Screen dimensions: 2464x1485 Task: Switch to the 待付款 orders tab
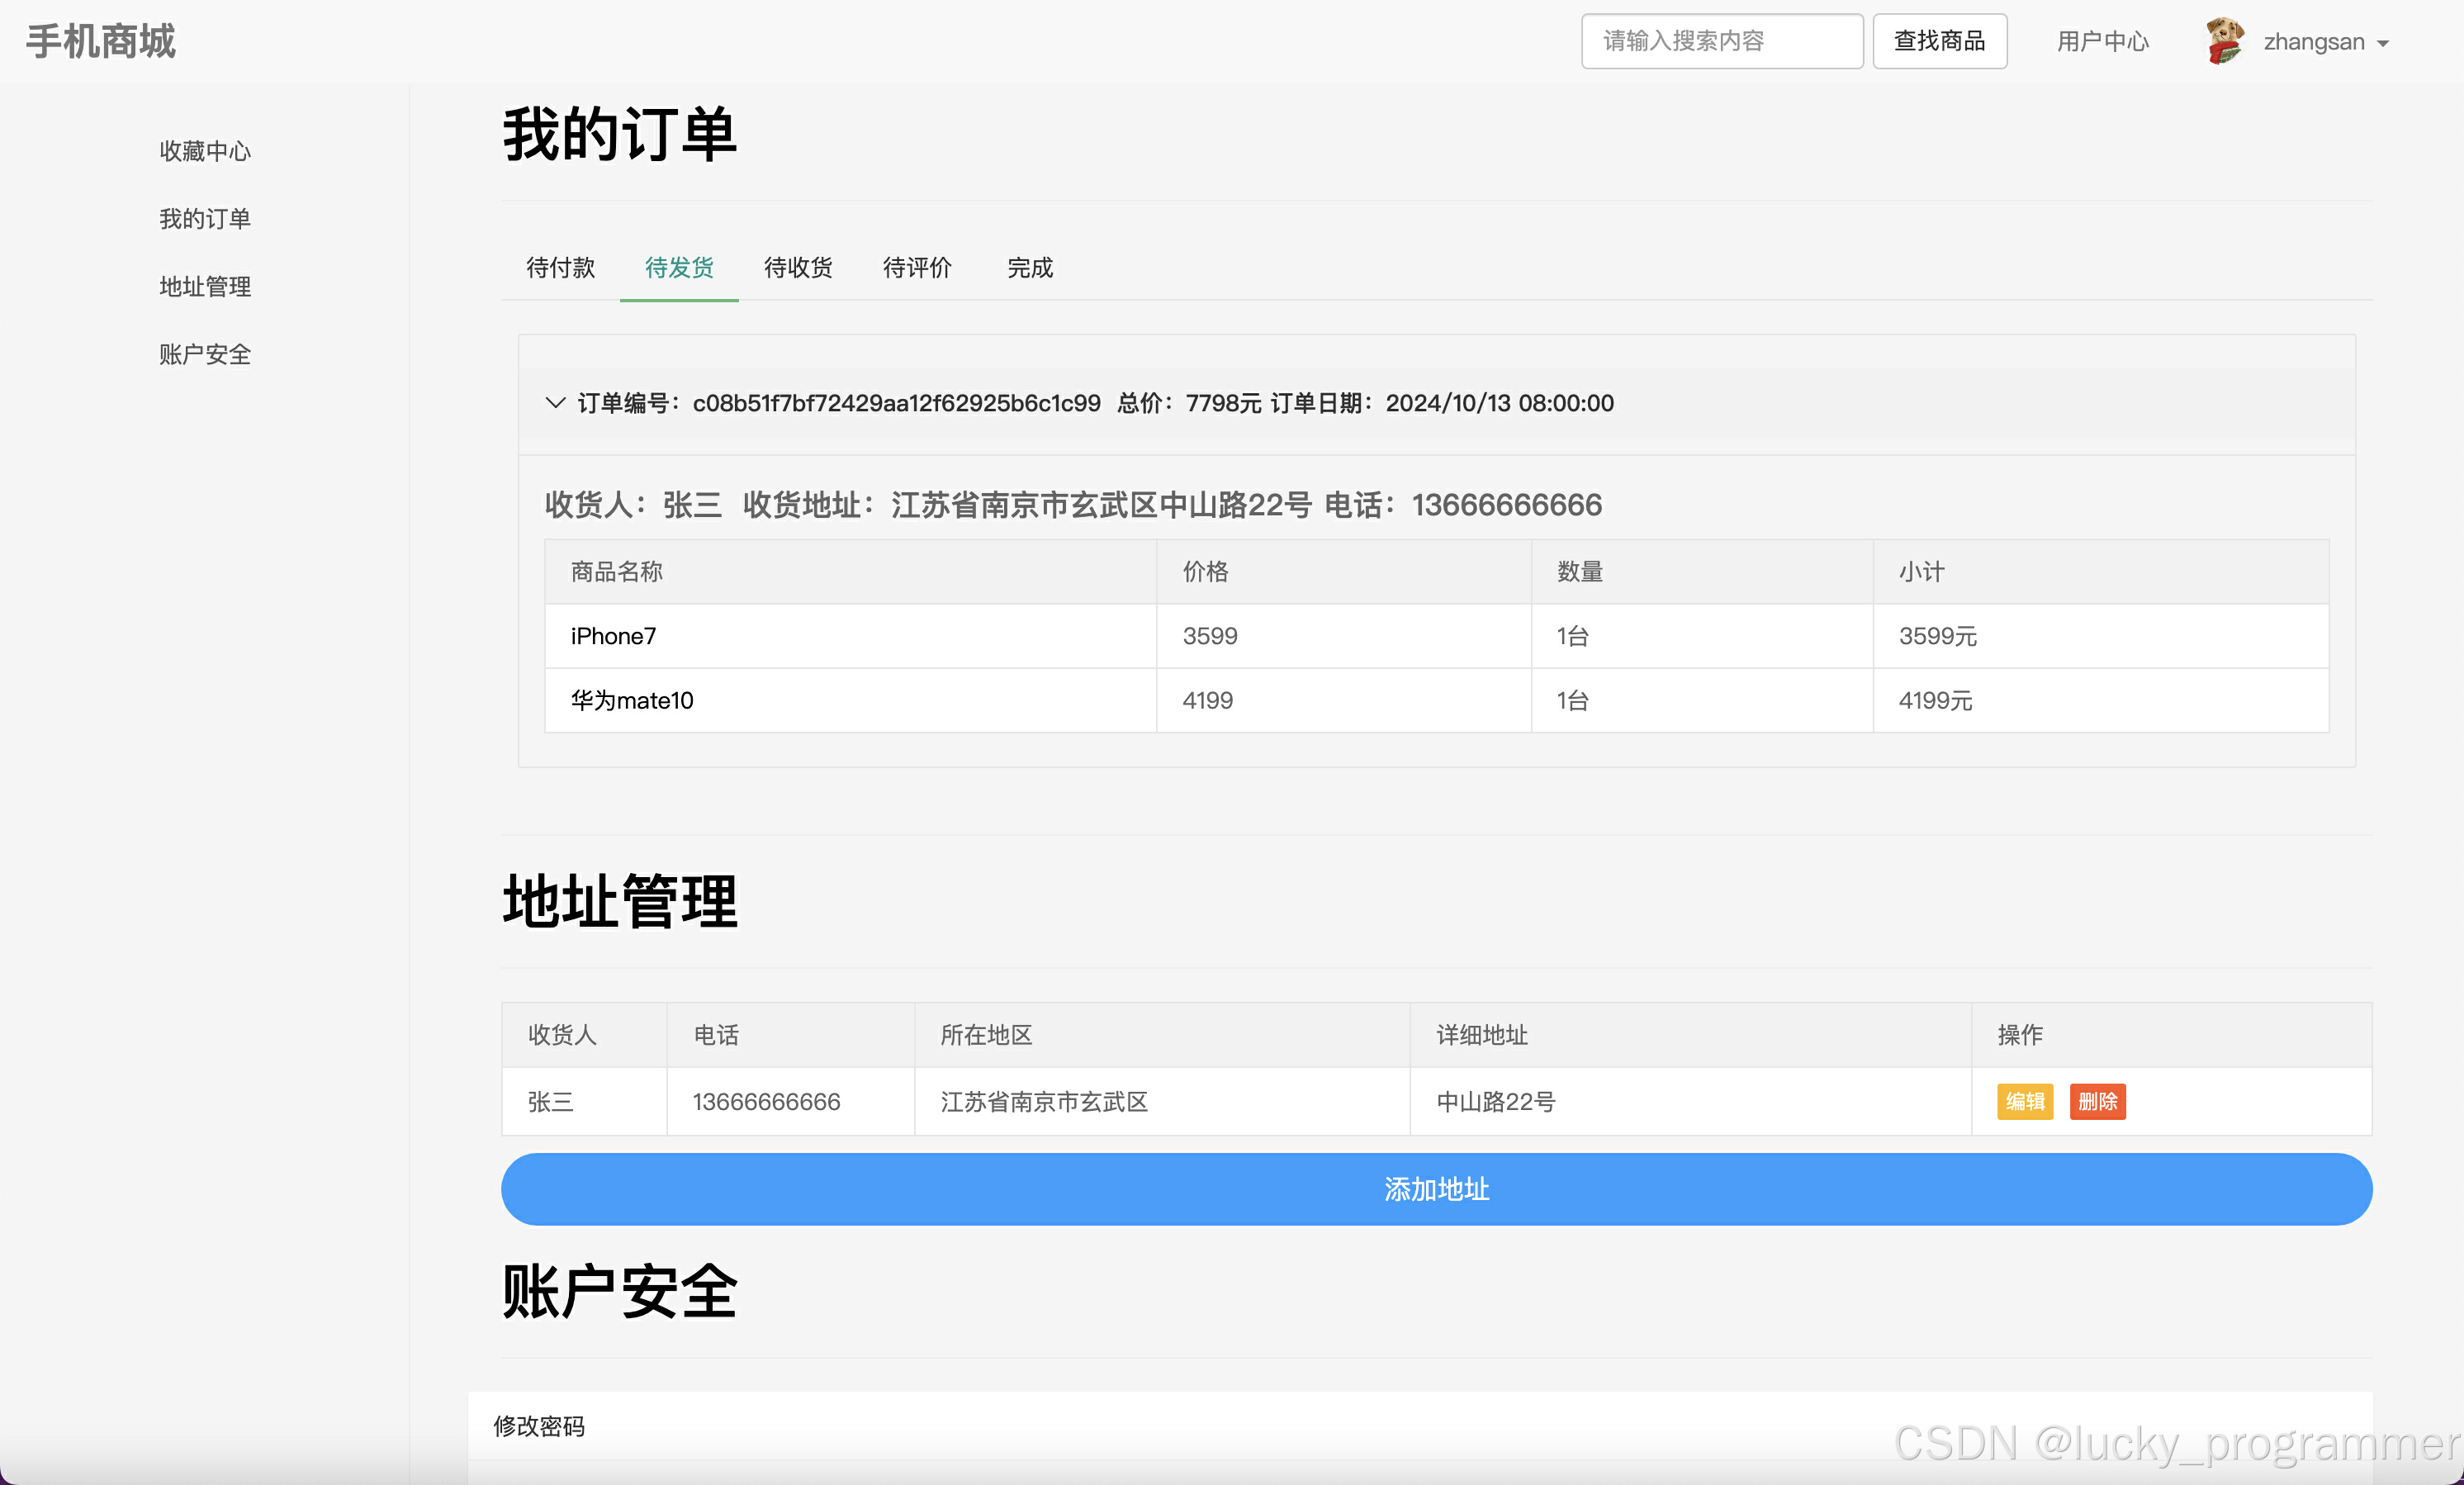560,268
